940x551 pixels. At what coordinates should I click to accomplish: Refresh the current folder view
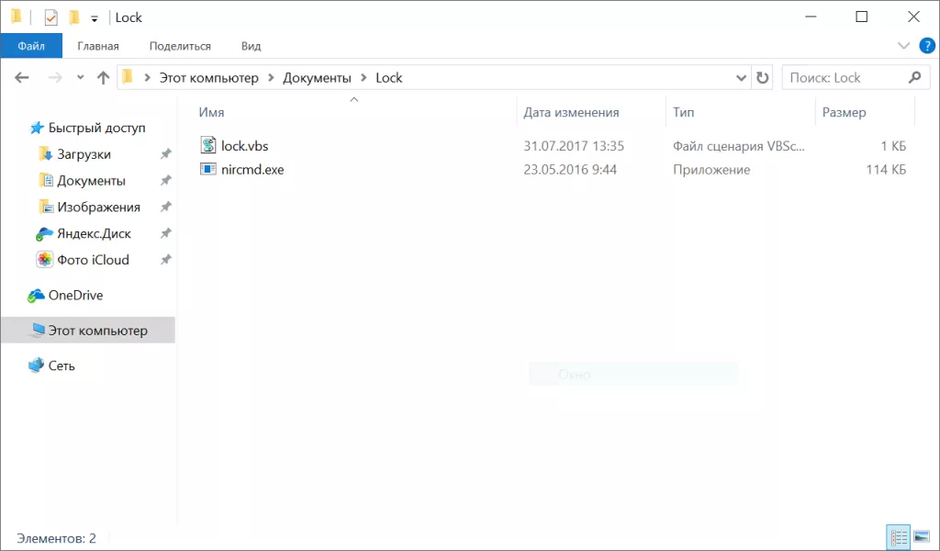(762, 77)
